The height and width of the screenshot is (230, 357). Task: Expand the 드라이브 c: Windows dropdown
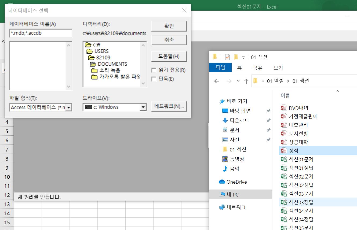pyautogui.click(x=143, y=107)
